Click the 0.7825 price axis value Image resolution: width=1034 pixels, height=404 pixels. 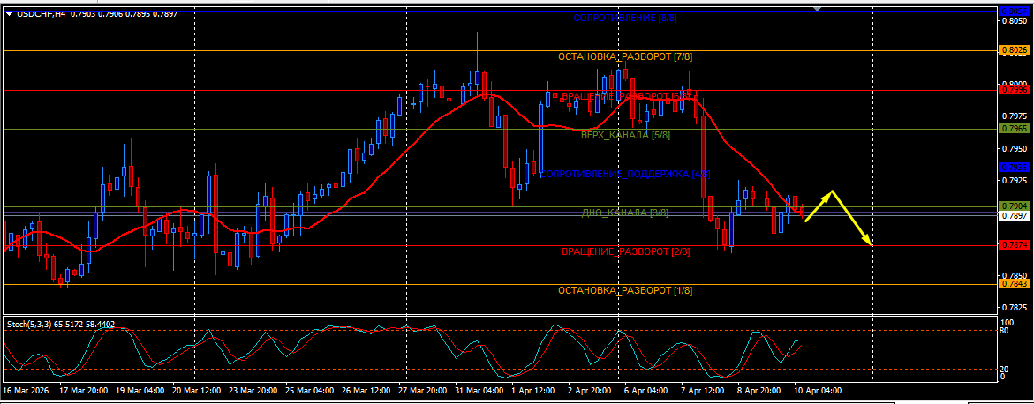point(1015,307)
